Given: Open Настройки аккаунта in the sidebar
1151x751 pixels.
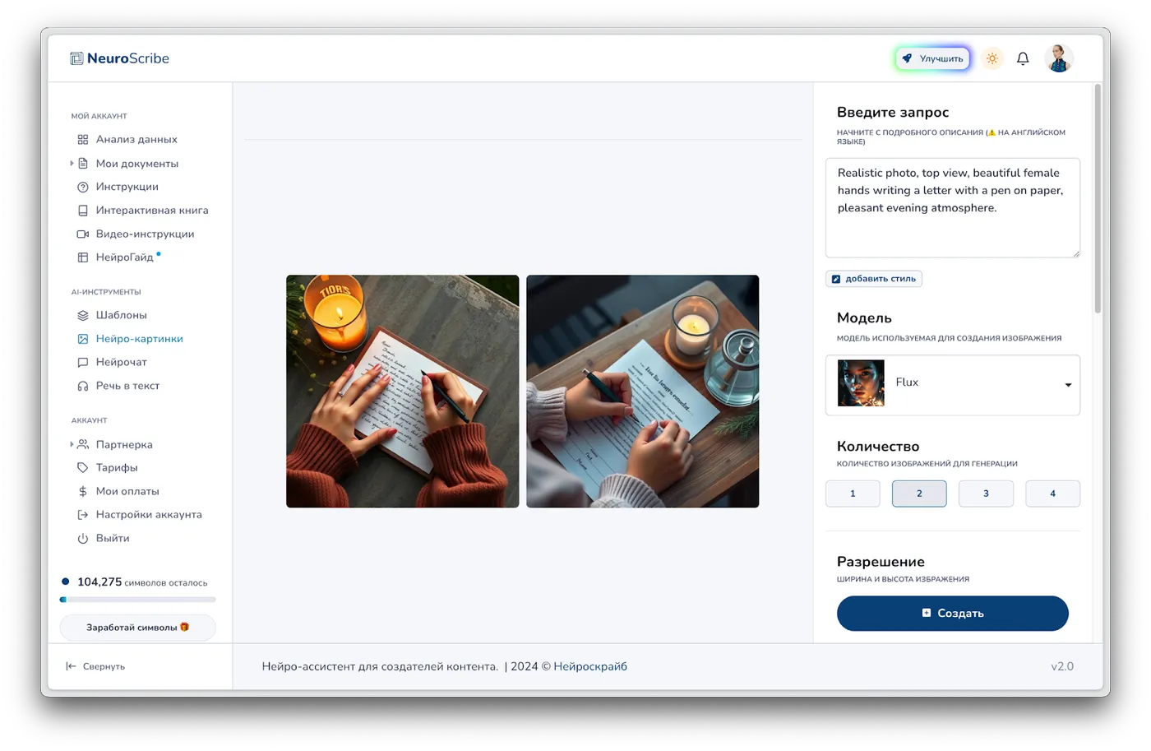Looking at the screenshot, I should click(x=140, y=515).
